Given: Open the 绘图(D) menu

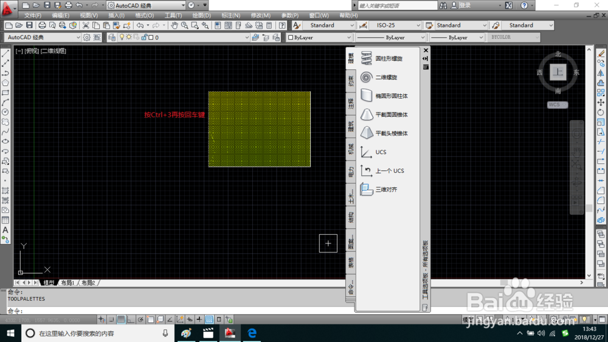Looking at the screenshot, I should 202,16.
